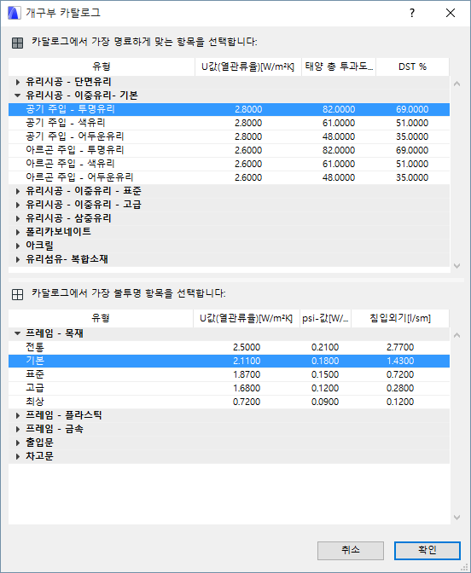Select the 전통 wood frame row
This screenshot has width=471, height=573.
click(x=229, y=347)
